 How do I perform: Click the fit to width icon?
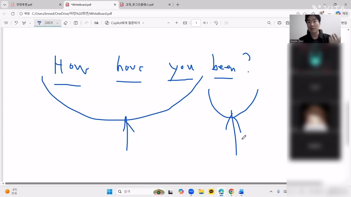coord(185,23)
